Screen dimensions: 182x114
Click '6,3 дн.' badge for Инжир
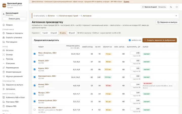coord(108,86)
